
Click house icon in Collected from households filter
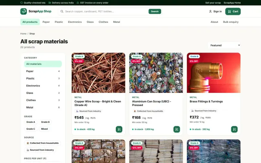click(28, 143)
